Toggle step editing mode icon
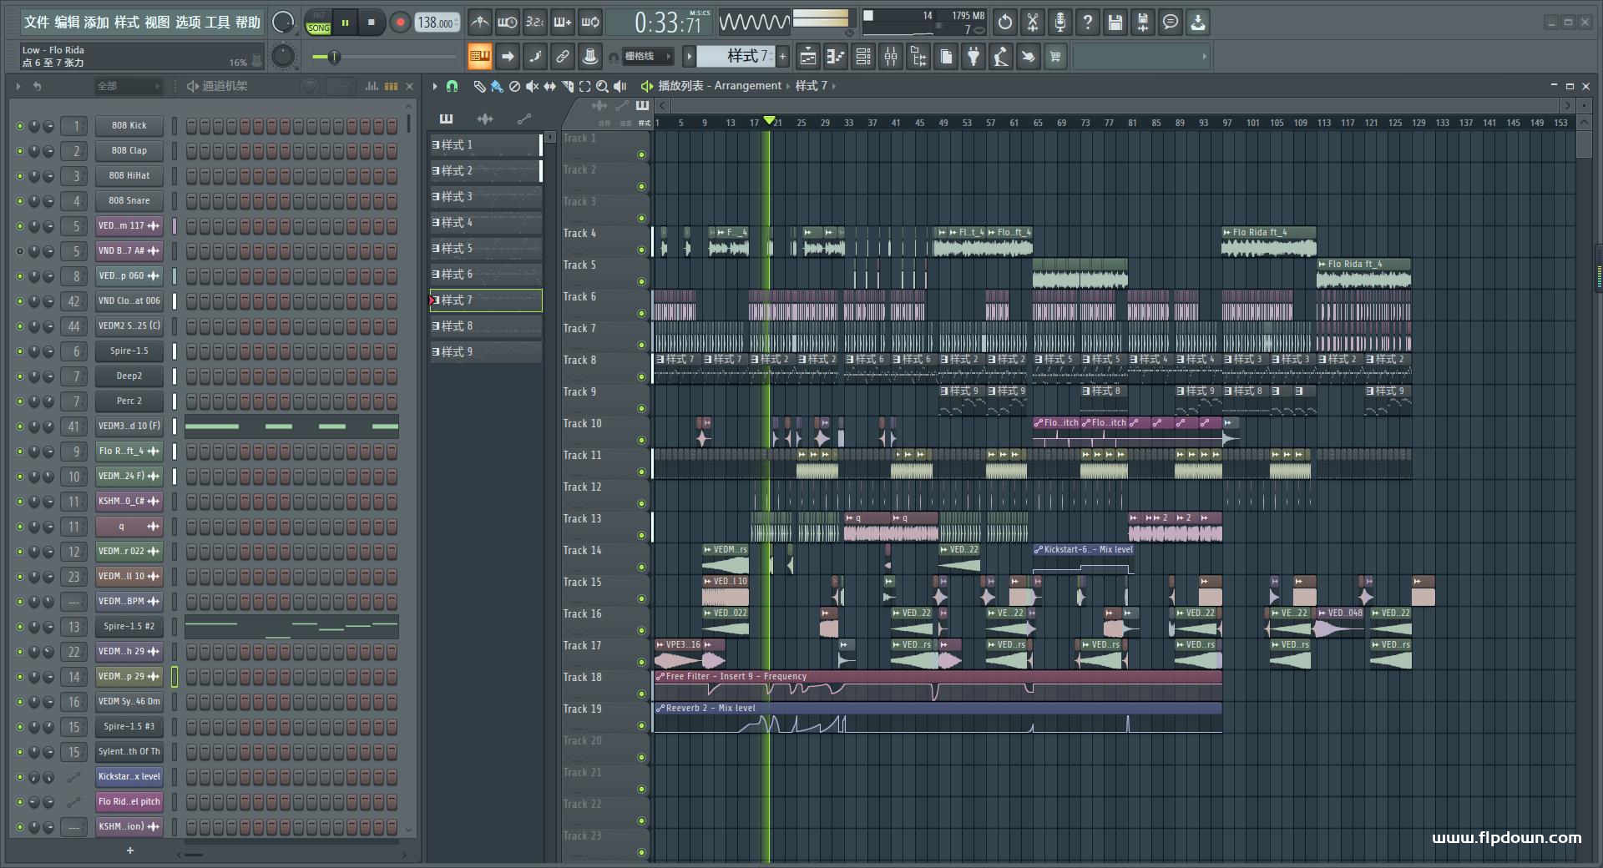This screenshot has height=868, width=1603. pos(535,57)
